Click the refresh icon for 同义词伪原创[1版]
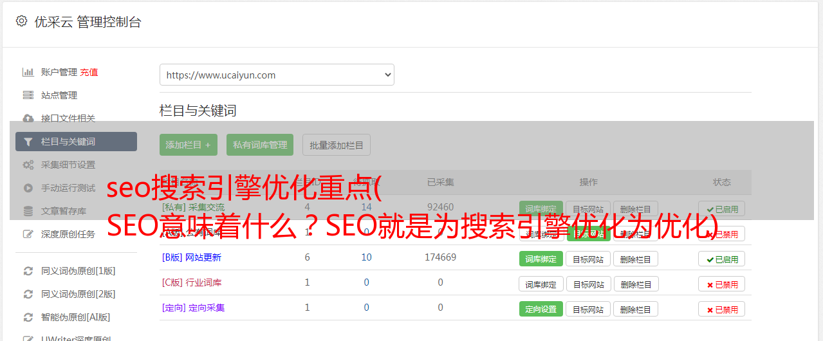This screenshot has width=823, height=341. point(28,271)
